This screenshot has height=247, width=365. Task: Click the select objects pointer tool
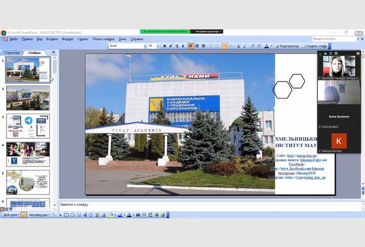tap(24, 215)
